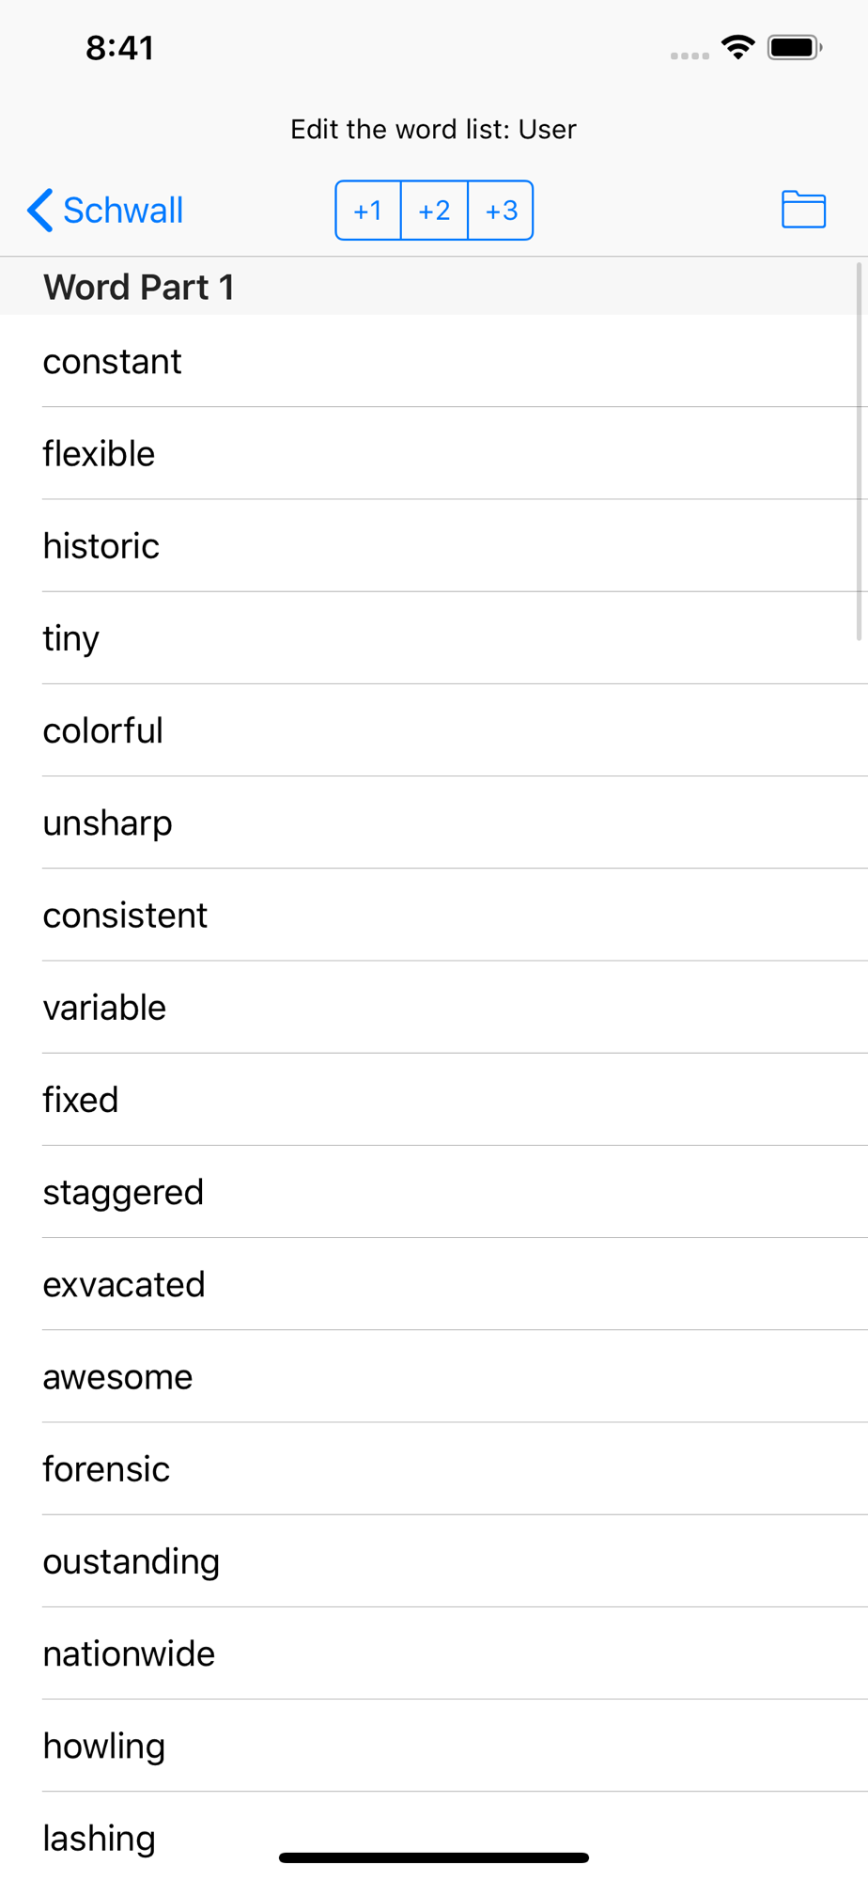Select the word 'staggered'

pos(434,1192)
